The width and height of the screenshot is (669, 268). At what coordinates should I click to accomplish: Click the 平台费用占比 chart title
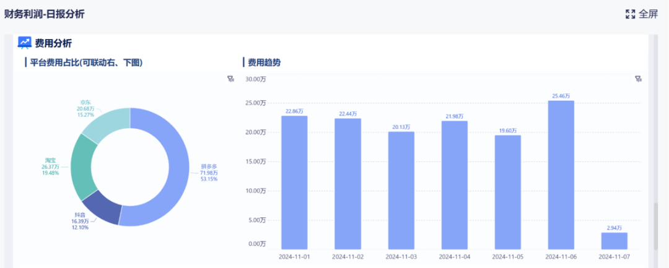[86, 63]
